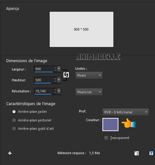Decrease Hauteur with the down arrow
The height and width of the screenshot is (165, 155).
click(x=55, y=81)
